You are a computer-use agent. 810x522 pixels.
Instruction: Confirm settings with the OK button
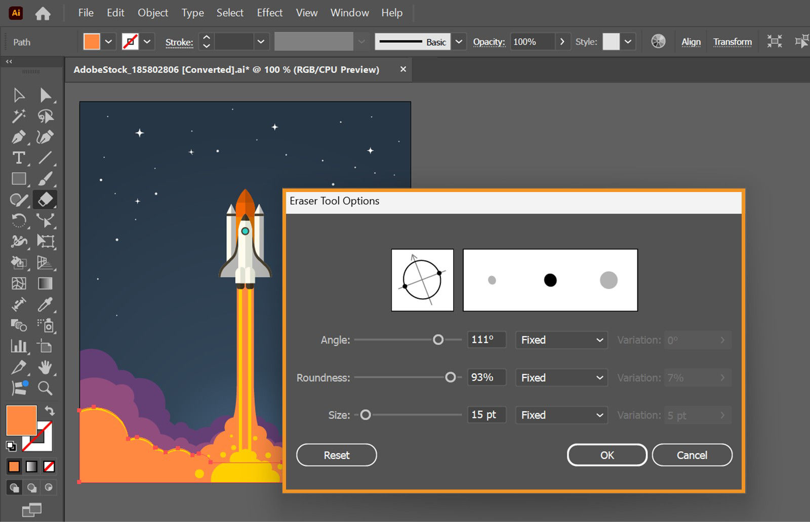606,455
